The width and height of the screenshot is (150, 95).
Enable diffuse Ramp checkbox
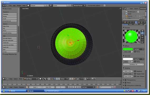coord(135,52)
